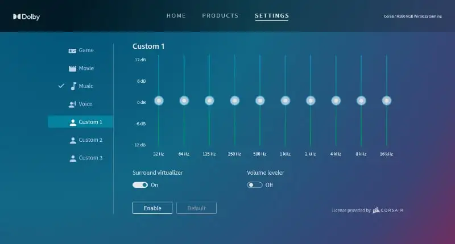Turn off the Surround virtualizer toggle
Screen dimensions: 455x244
140,185
